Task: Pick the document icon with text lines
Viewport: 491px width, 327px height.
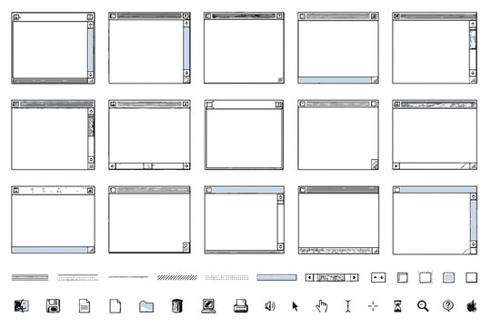Action: (85, 306)
